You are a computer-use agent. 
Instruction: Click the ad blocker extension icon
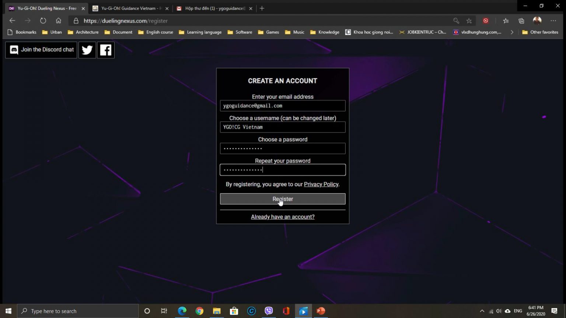(486, 21)
